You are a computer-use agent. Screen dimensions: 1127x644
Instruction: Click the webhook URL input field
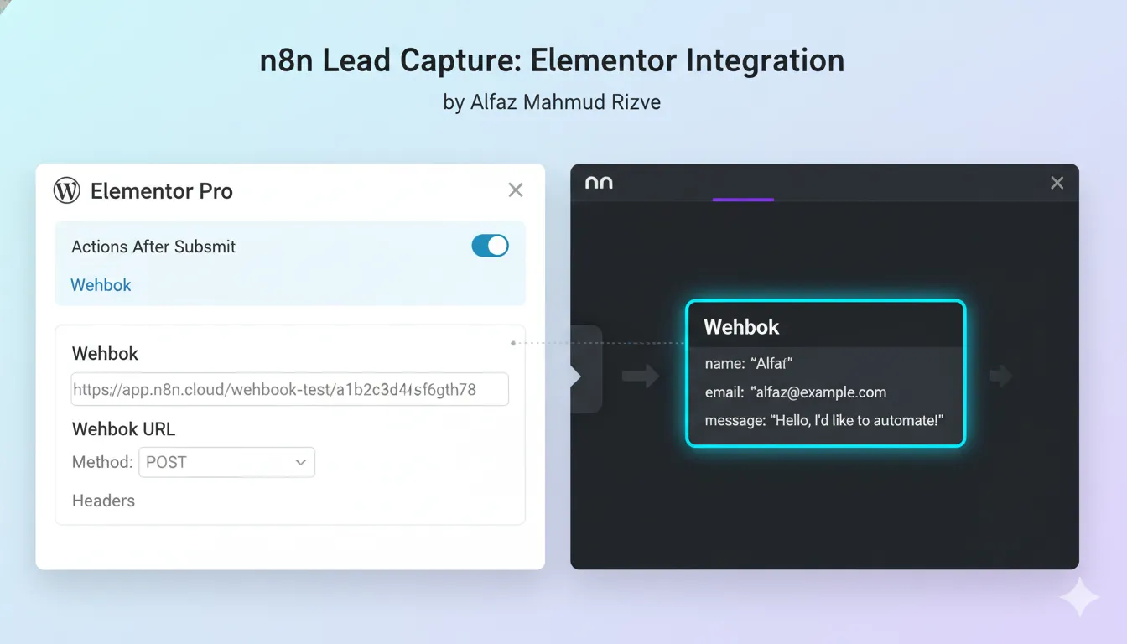(x=289, y=388)
